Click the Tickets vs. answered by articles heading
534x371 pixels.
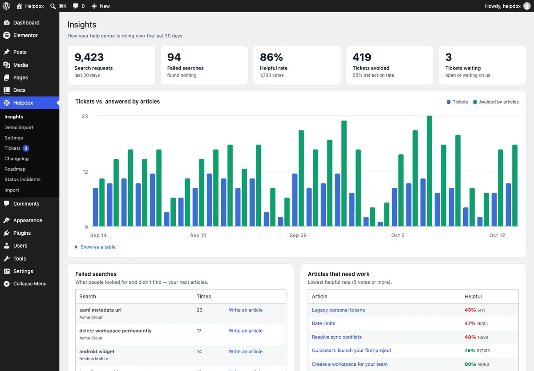pyautogui.click(x=117, y=102)
